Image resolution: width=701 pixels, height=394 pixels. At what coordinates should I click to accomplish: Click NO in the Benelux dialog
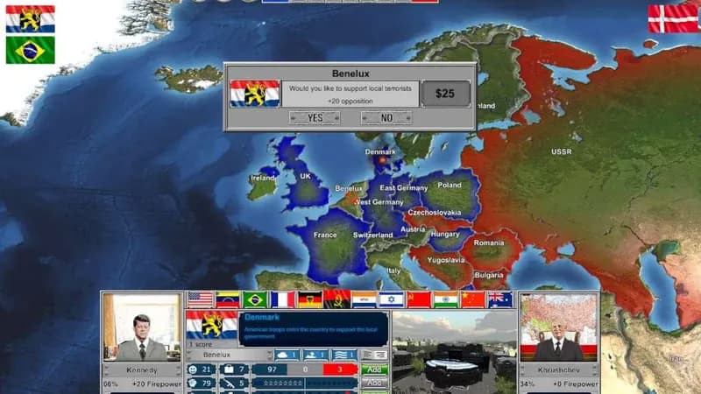(x=386, y=118)
